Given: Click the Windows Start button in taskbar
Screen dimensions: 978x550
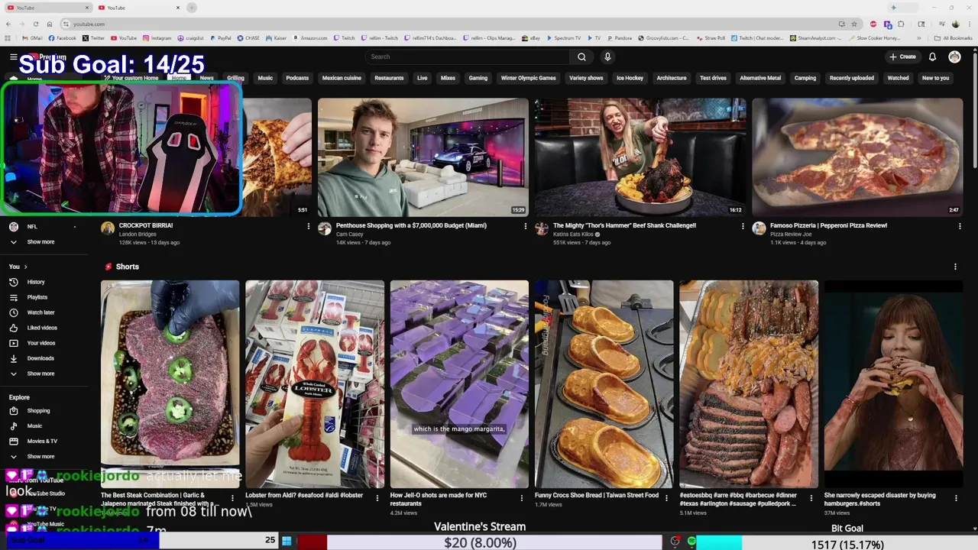Looking at the screenshot, I should coord(287,541).
